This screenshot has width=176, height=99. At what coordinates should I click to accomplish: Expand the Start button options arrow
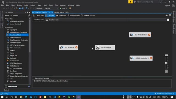coord(67,9)
